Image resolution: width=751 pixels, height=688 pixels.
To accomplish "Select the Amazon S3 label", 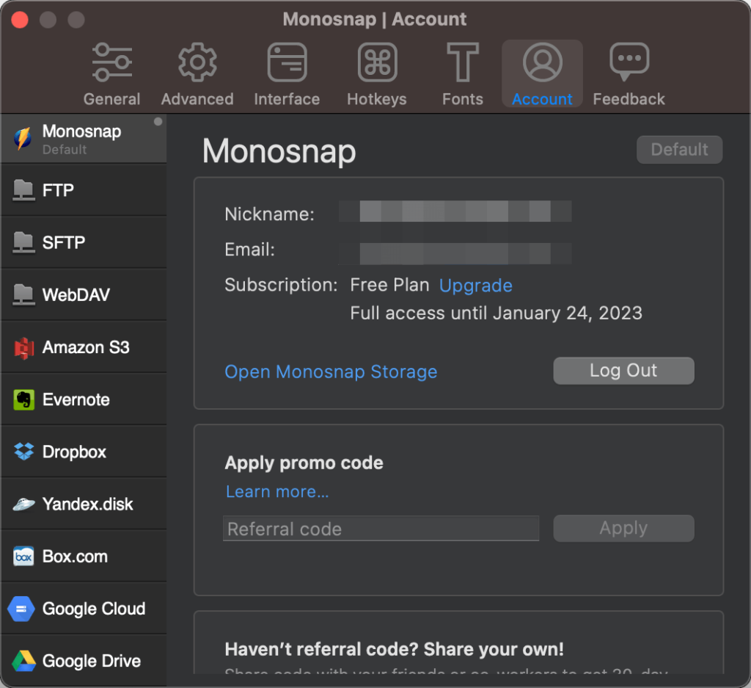I will tap(86, 347).
